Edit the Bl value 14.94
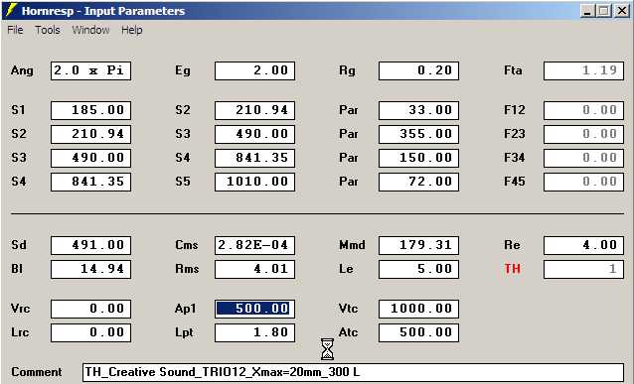The height and width of the screenshot is (384, 634). [x=91, y=269]
